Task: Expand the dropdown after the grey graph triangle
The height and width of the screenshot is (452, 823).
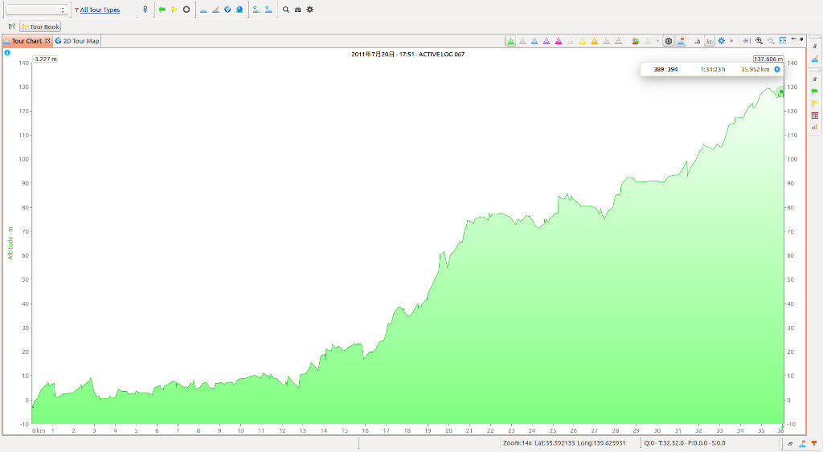Action: coord(657,41)
